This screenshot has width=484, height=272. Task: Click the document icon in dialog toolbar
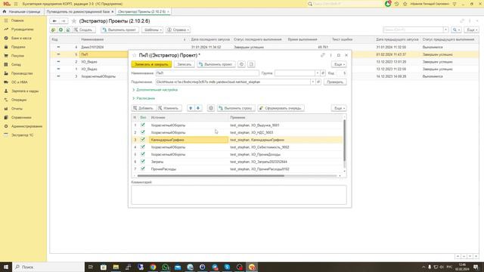(251, 64)
